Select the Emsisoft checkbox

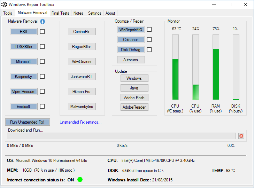(x=42, y=107)
